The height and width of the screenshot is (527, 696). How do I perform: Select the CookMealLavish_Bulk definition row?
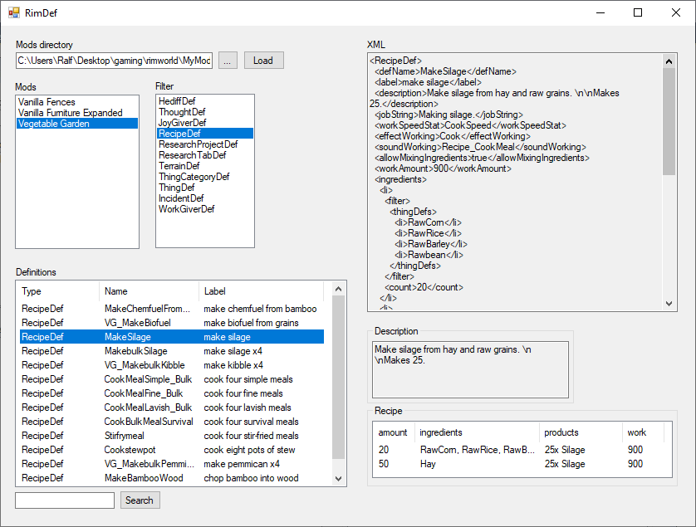pyautogui.click(x=172, y=407)
